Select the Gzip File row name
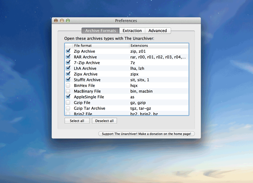 tap(82, 103)
